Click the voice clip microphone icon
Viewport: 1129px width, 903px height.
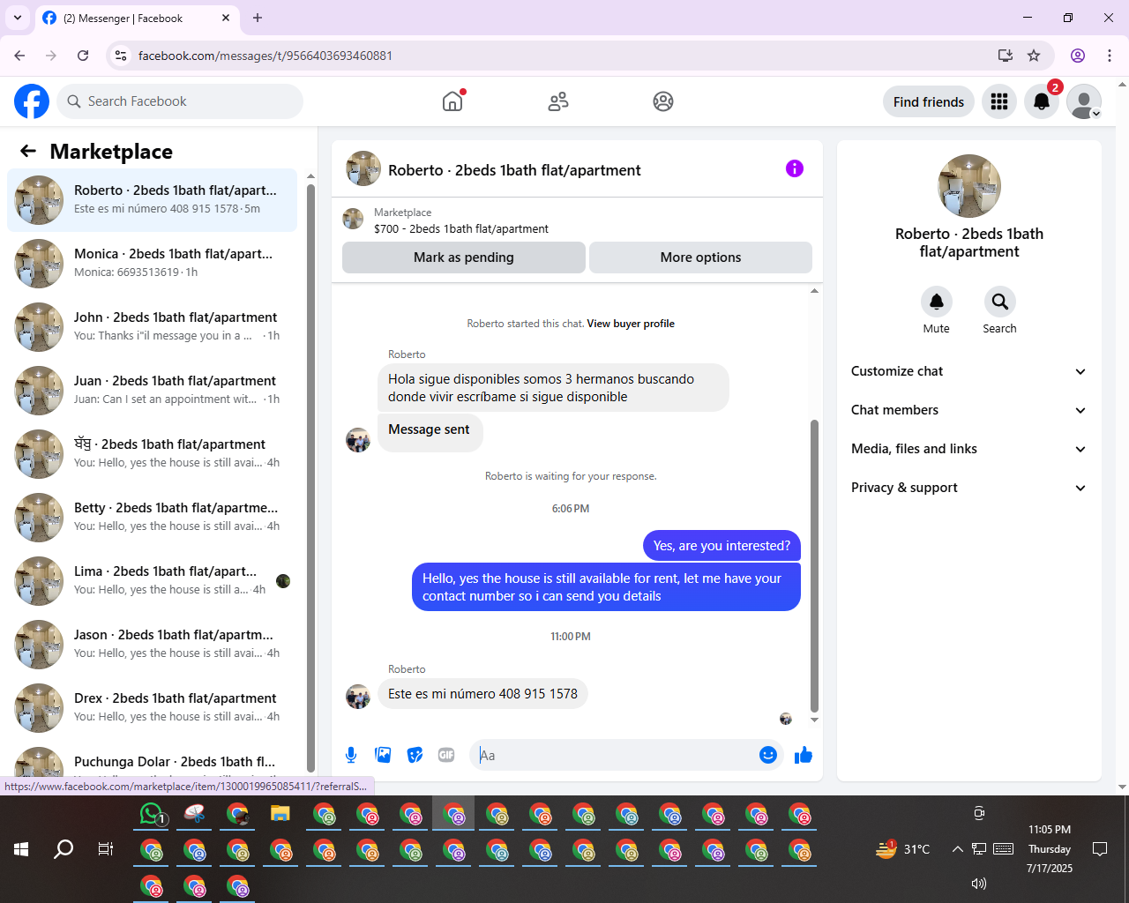coord(351,755)
